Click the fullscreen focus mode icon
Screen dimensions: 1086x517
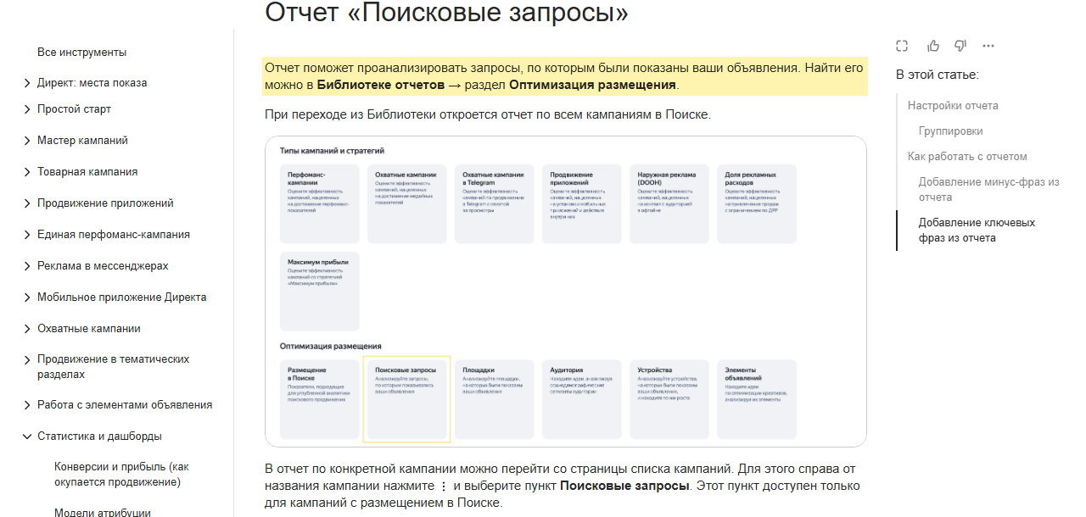coord(903,46)
